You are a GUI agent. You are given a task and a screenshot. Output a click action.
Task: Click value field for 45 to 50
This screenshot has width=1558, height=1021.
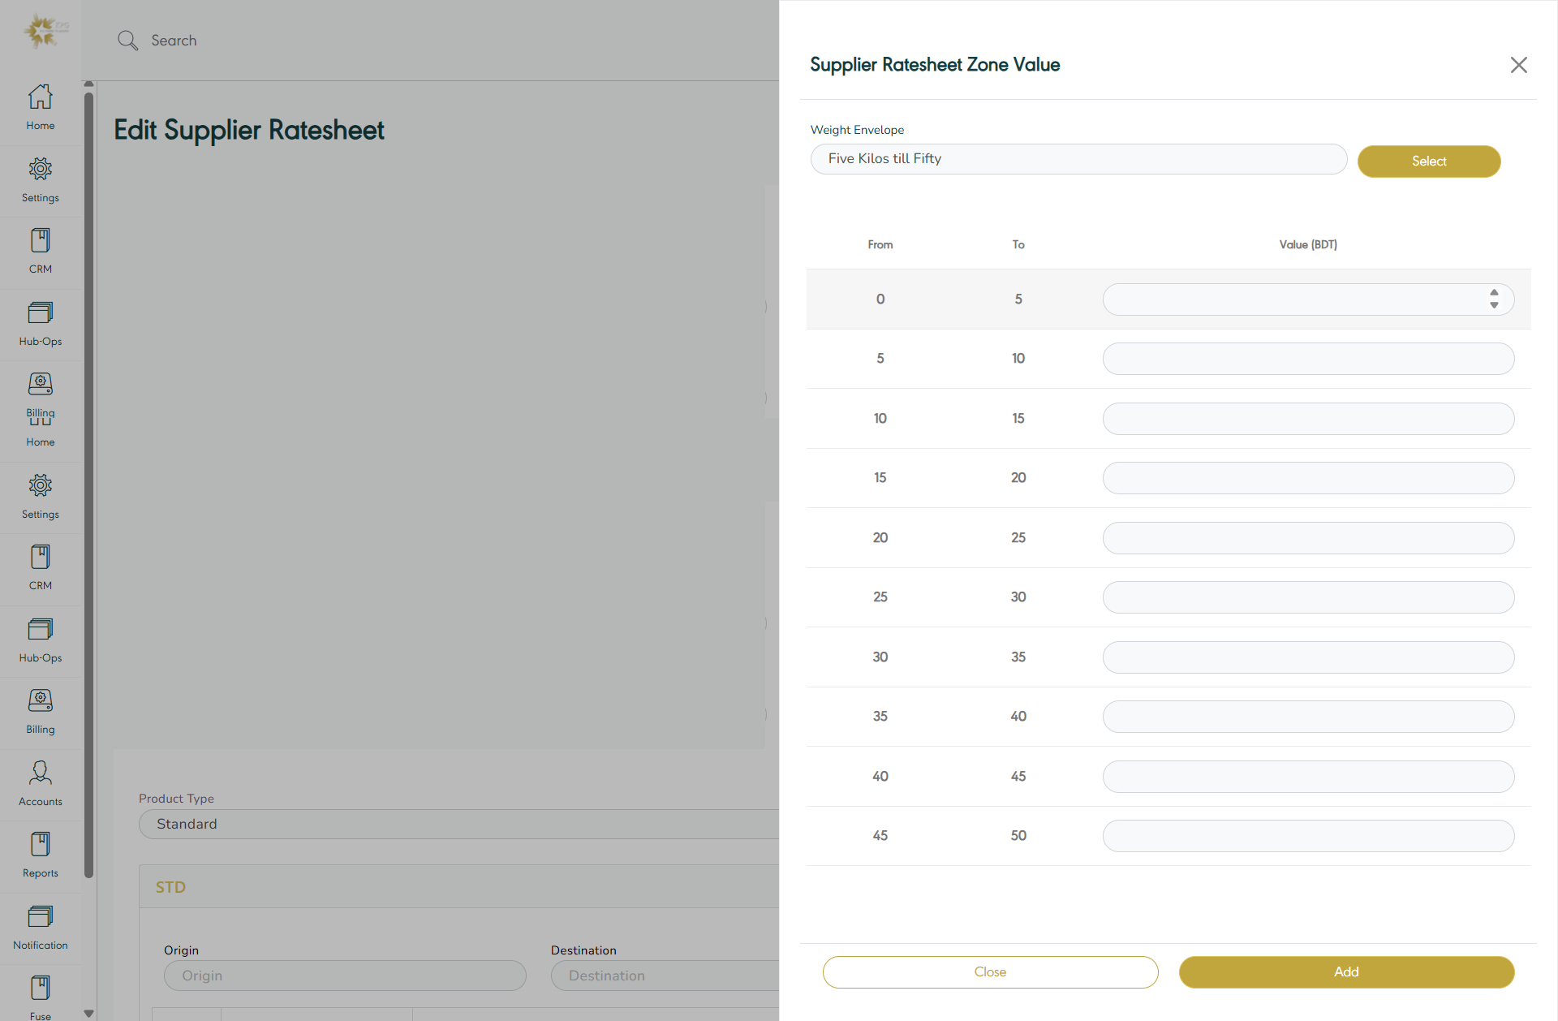(1307, 836)
